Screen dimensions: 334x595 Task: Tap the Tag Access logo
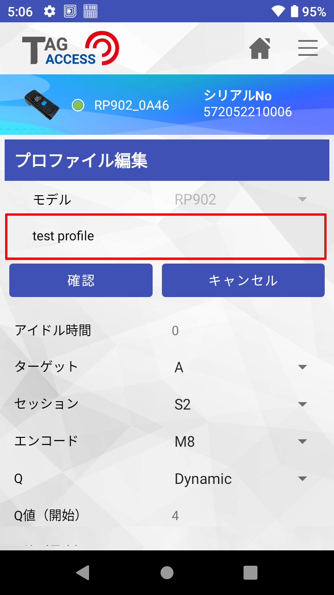71,48
